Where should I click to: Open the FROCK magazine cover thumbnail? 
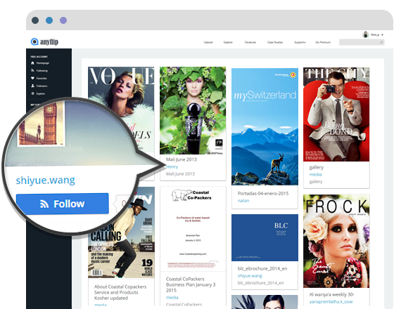pos(336,241)
